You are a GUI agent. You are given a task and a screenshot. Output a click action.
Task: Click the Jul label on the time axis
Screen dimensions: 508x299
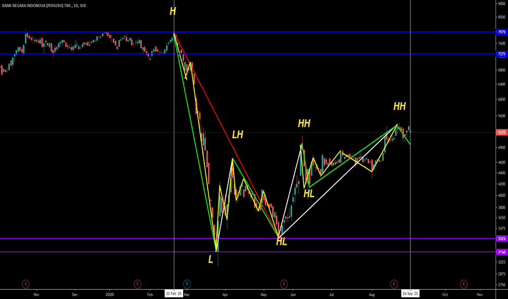coord(331,295)
